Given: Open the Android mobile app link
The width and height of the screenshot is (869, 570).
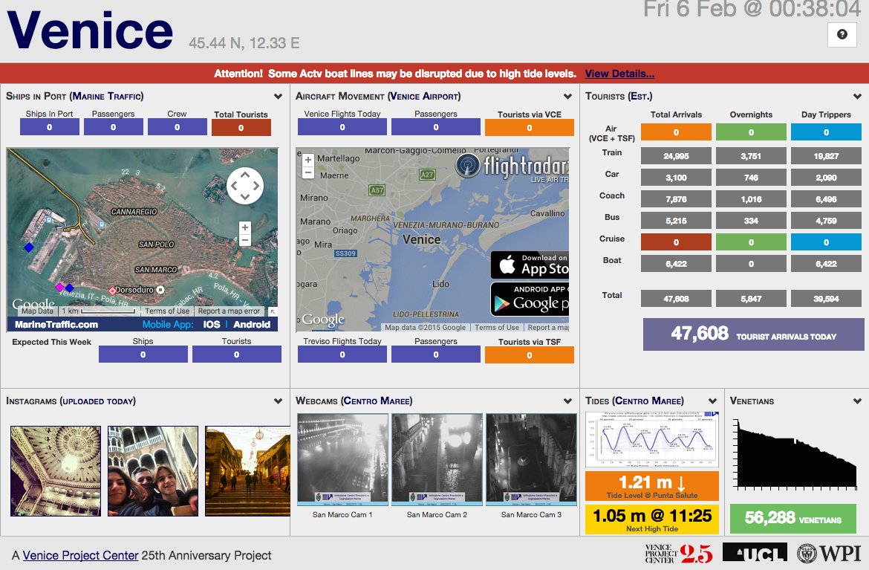Looking at the screenshot, I should tap(252, 324).
